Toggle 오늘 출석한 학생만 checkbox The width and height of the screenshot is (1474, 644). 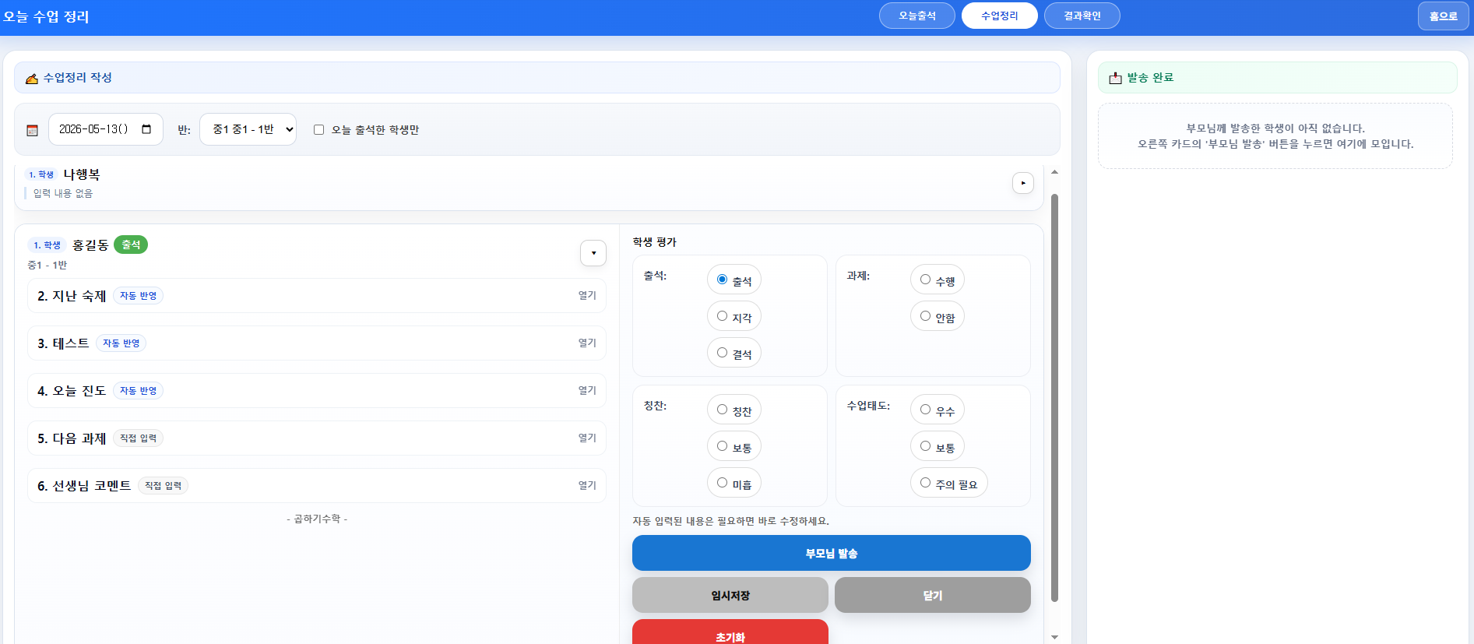tap(318, 130)
